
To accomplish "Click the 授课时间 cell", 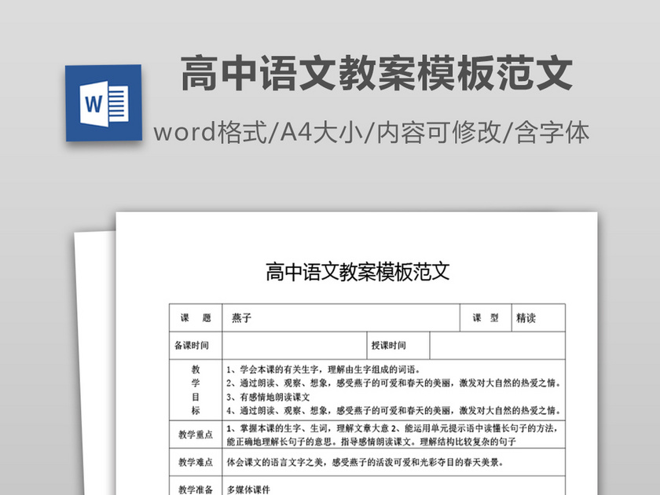I will [388, 346].
